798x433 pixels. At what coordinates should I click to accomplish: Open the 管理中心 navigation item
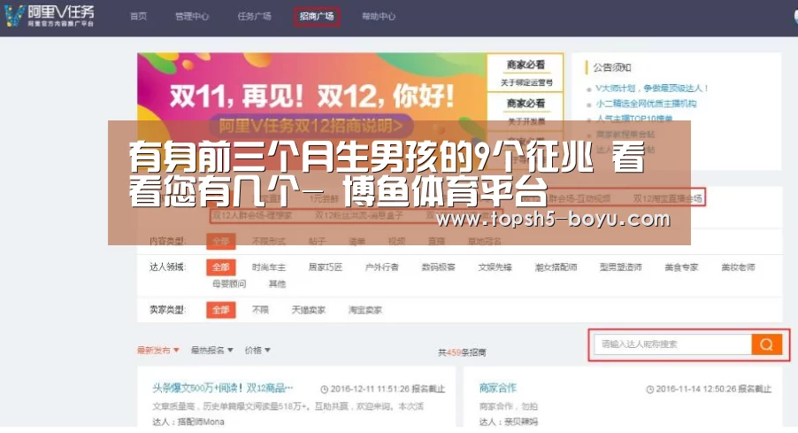[192, 16]
